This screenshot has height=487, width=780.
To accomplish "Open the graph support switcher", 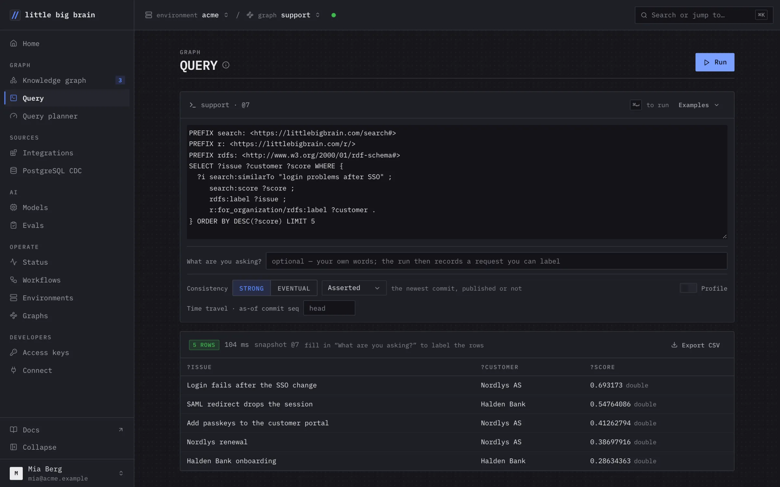I will (x=283, y=15).
